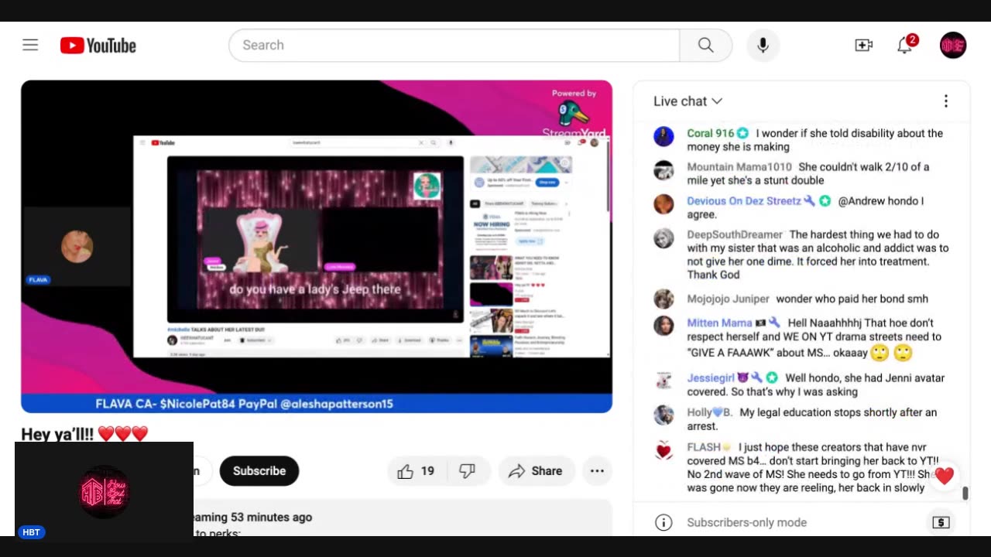
Task: Like the video with thumbs up
Action: [x=406, y=471]
